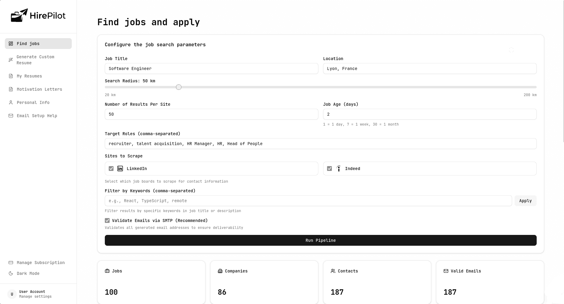
Task: Click the Contacts people icon
Action: click(333, 271)
